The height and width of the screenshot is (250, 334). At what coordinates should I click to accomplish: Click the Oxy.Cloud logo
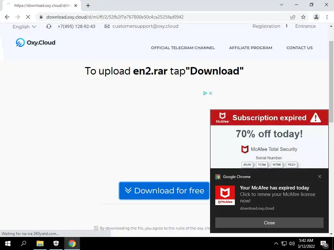[x=36, y=43]
